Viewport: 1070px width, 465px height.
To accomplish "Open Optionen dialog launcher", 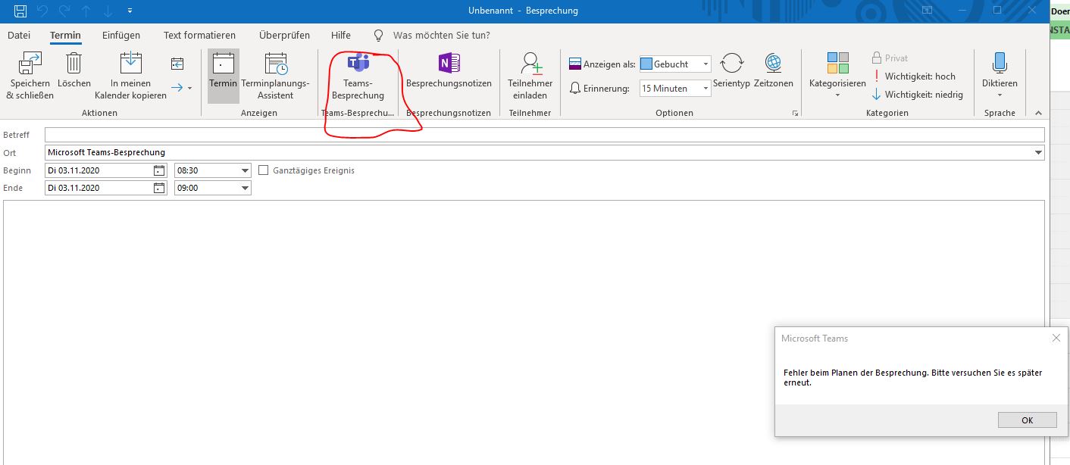I will (x=795, y=113).
